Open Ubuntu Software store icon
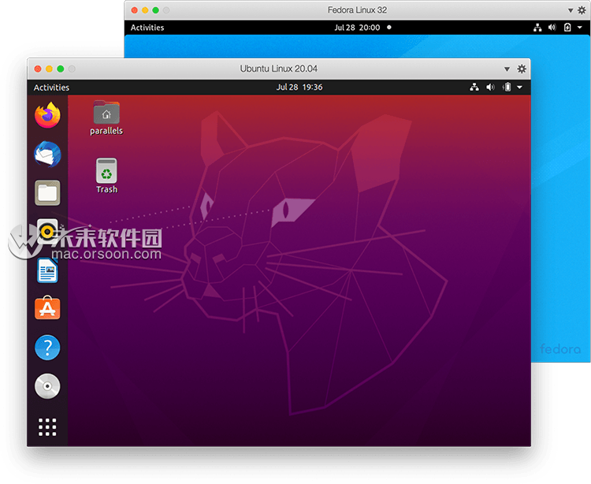Screen dimensions: 591x484 (47, 308)
